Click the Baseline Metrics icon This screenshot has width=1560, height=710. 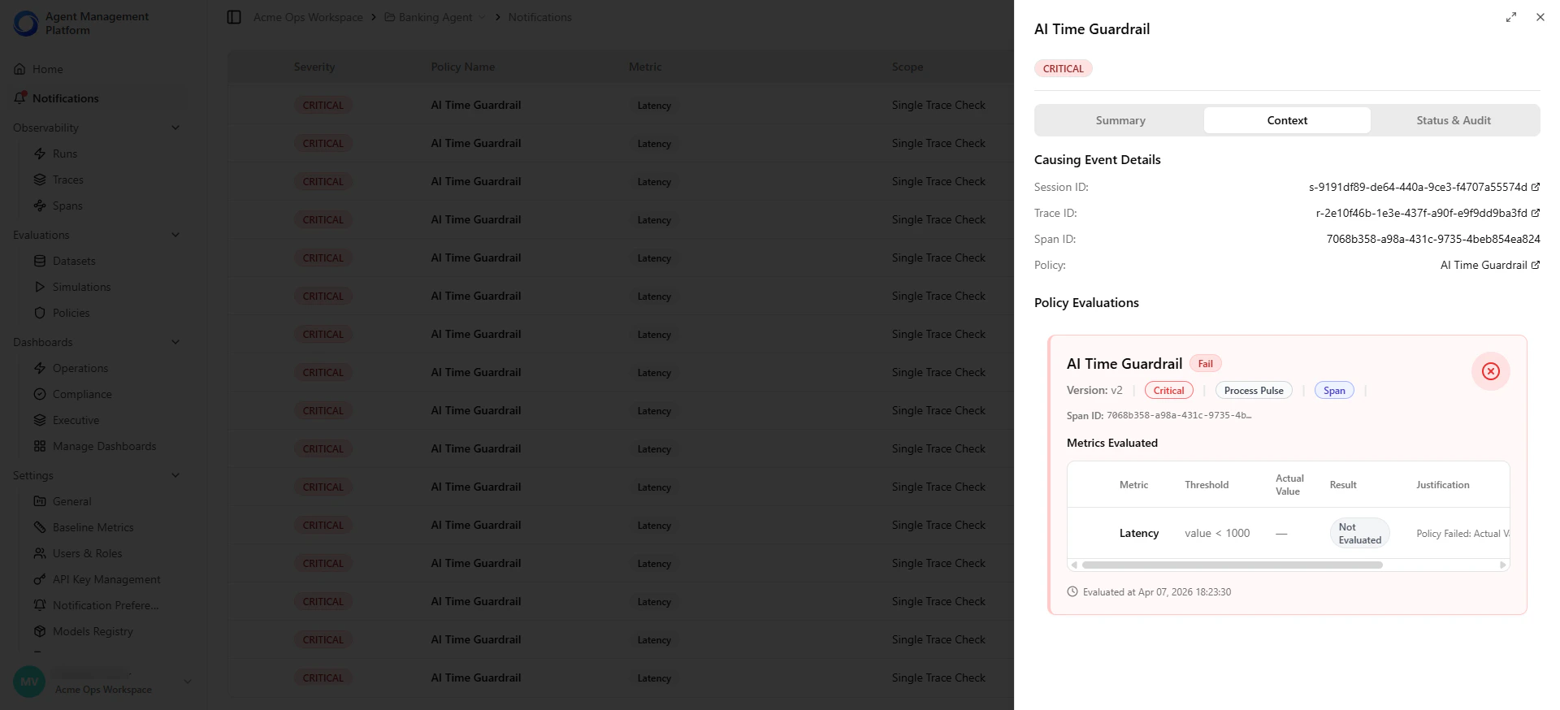coord(40,527)
